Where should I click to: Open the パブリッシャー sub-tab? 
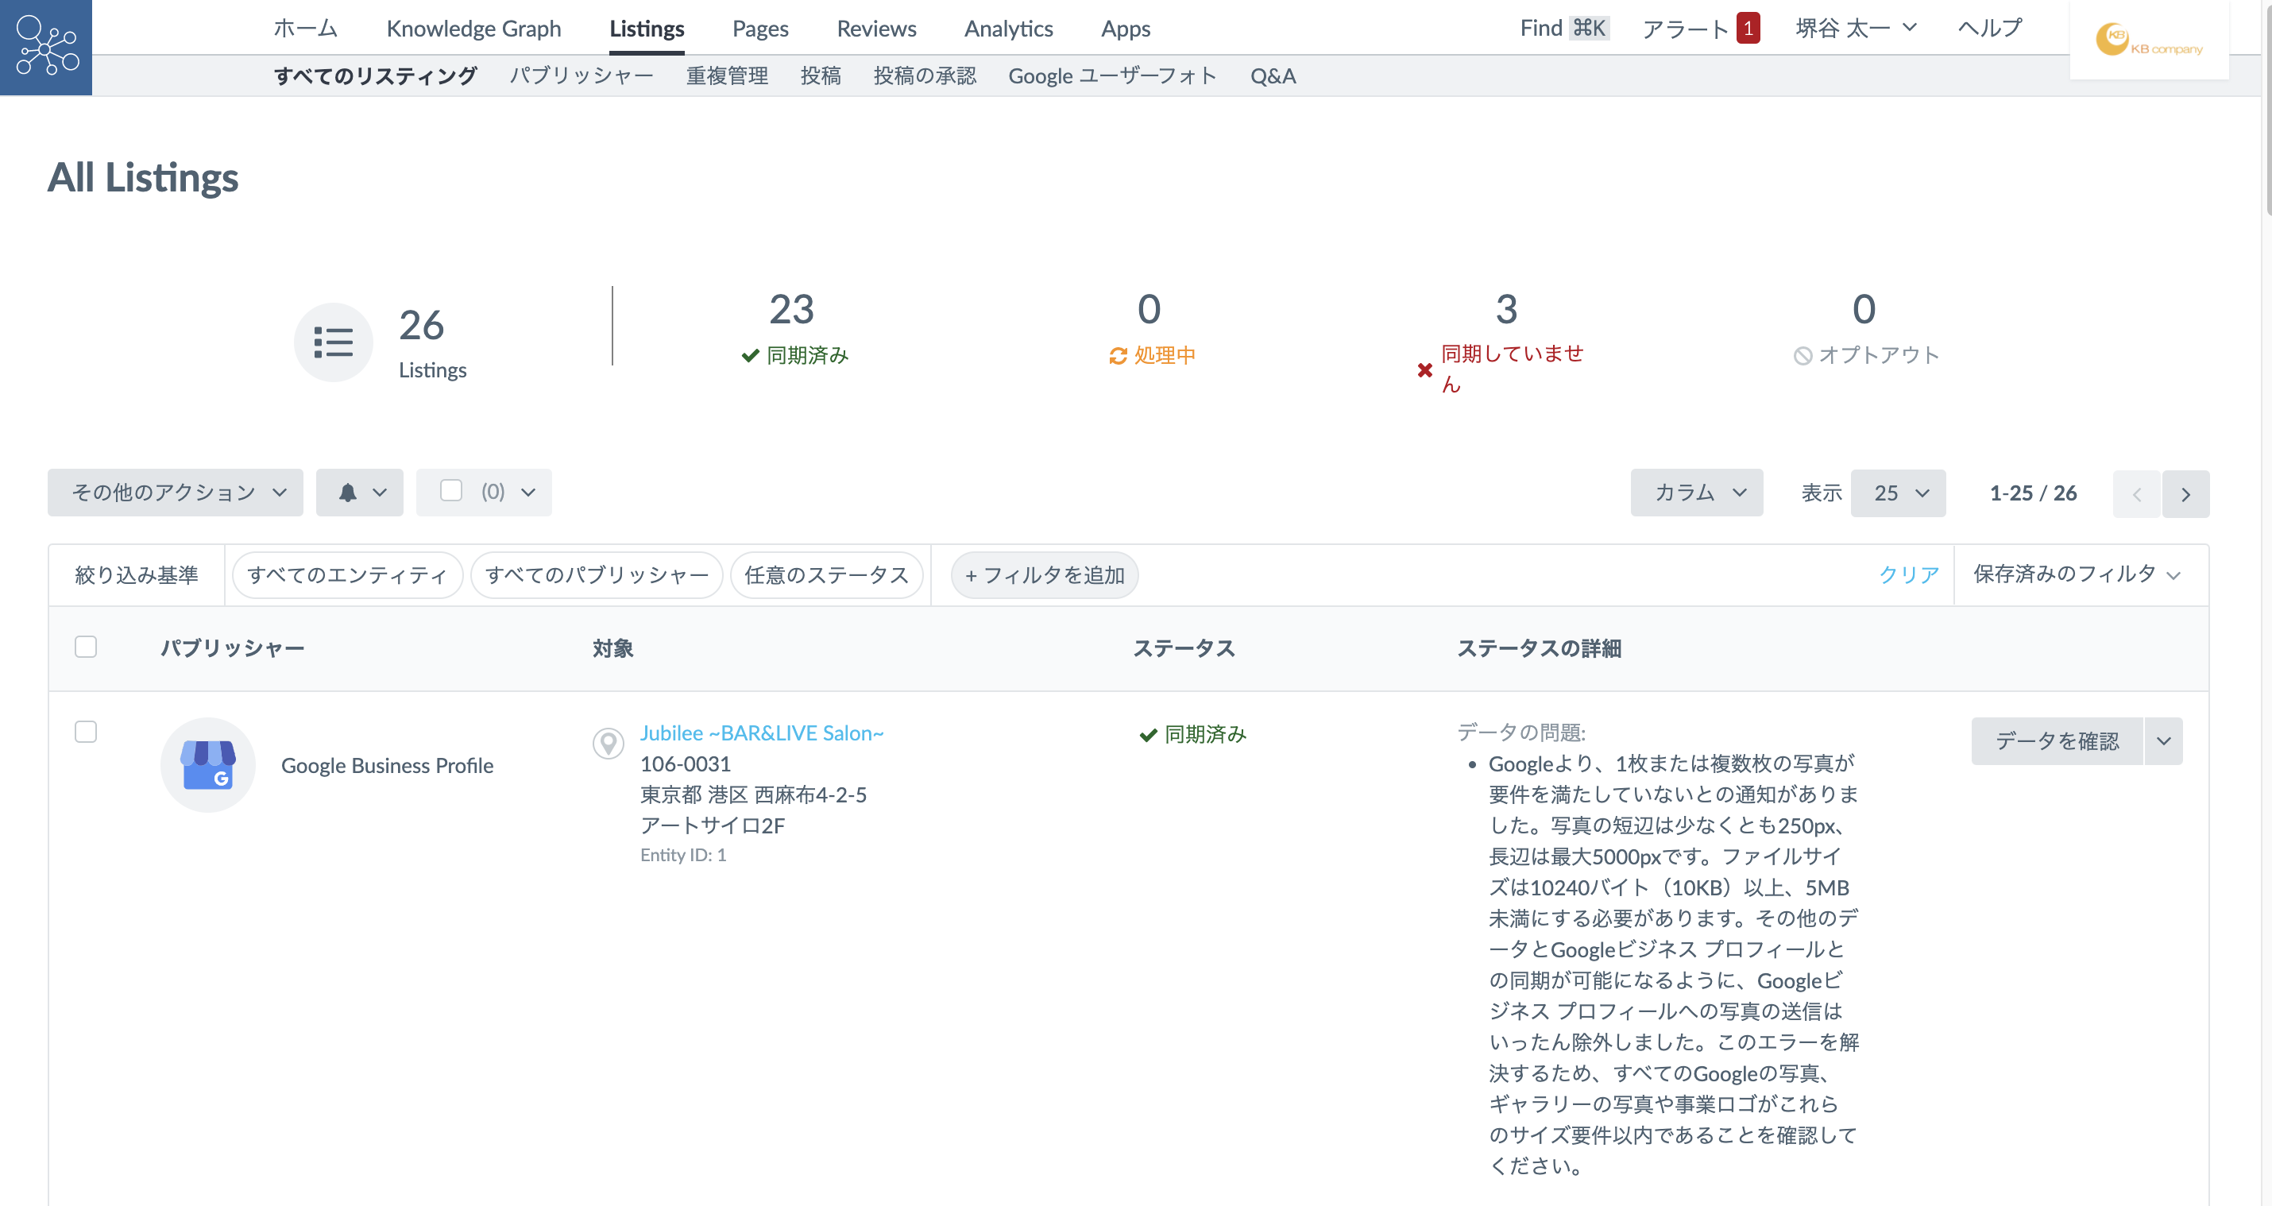pyautogui.click(x=582, y=75)
